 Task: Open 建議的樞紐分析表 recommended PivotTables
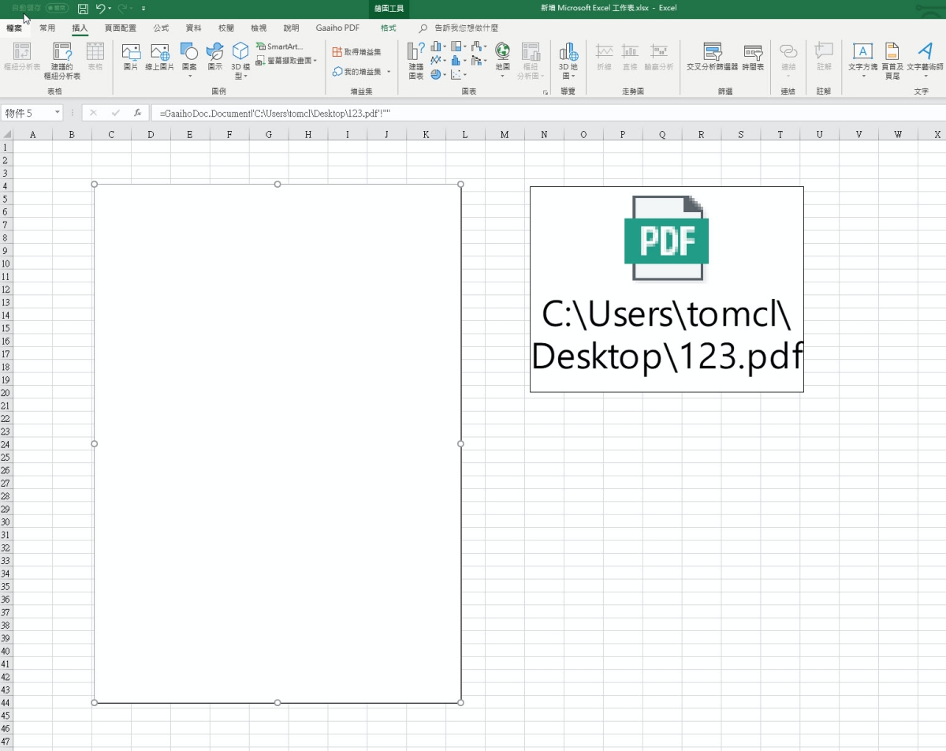pos(61,60)
